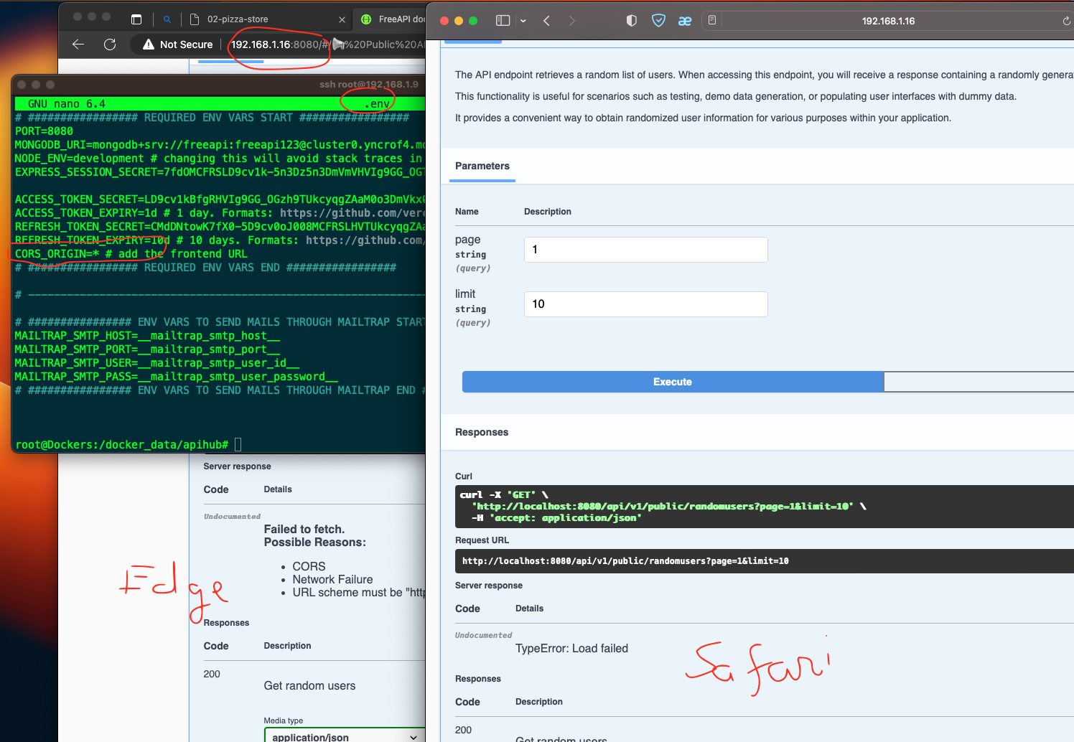1074x742 pixels.
Task: Open Reader view icon beside Safari address bar
Action: pyautogui.click(x=711, y=21)
